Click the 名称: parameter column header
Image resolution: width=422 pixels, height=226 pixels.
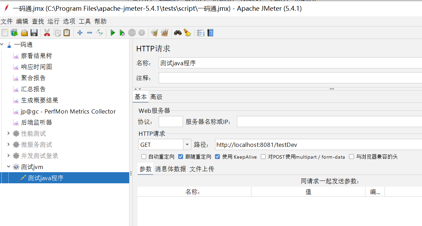click(x=194, y=192)
